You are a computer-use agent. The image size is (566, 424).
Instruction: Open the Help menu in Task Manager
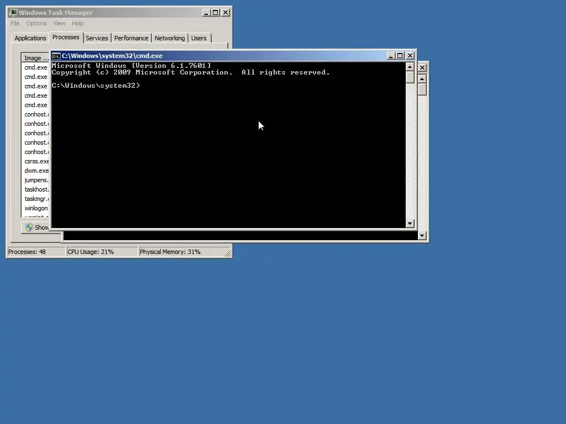click(77, 23)
